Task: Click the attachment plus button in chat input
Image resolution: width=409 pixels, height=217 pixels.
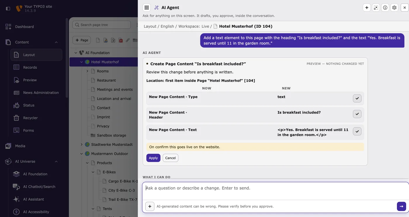Action: tap(150, 206)
